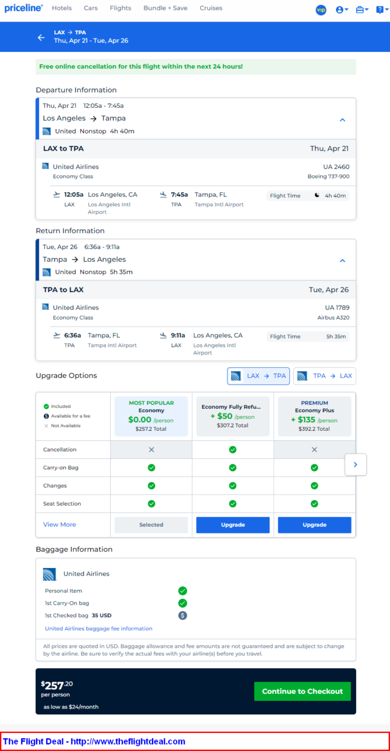390x751 pixels.
Task: Open the user account icon menu
Action: click(x=342, y=10)
